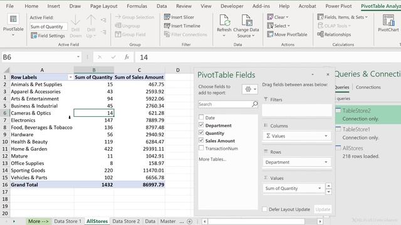Click the Developer ribbon tab
This screenshot has height=225, width=401.
[x=232, y=6]
